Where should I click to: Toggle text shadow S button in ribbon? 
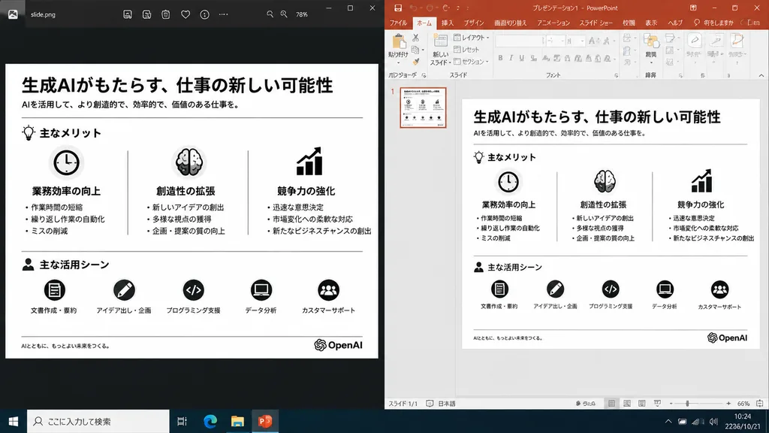click(x=533, y=58)
